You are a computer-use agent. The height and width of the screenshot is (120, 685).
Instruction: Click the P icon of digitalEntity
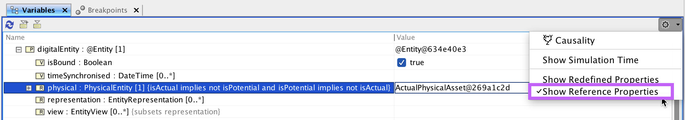coord(30,50)
